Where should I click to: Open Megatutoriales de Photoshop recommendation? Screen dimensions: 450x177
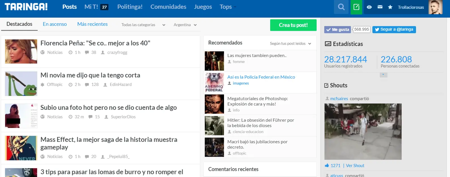pyautogui.click(x=257, y=101)
